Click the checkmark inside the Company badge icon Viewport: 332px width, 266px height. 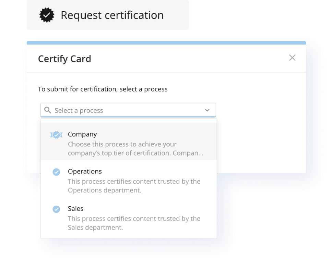pos(56,134)
